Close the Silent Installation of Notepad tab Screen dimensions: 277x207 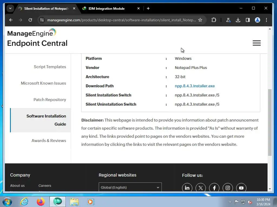(74, 8)
